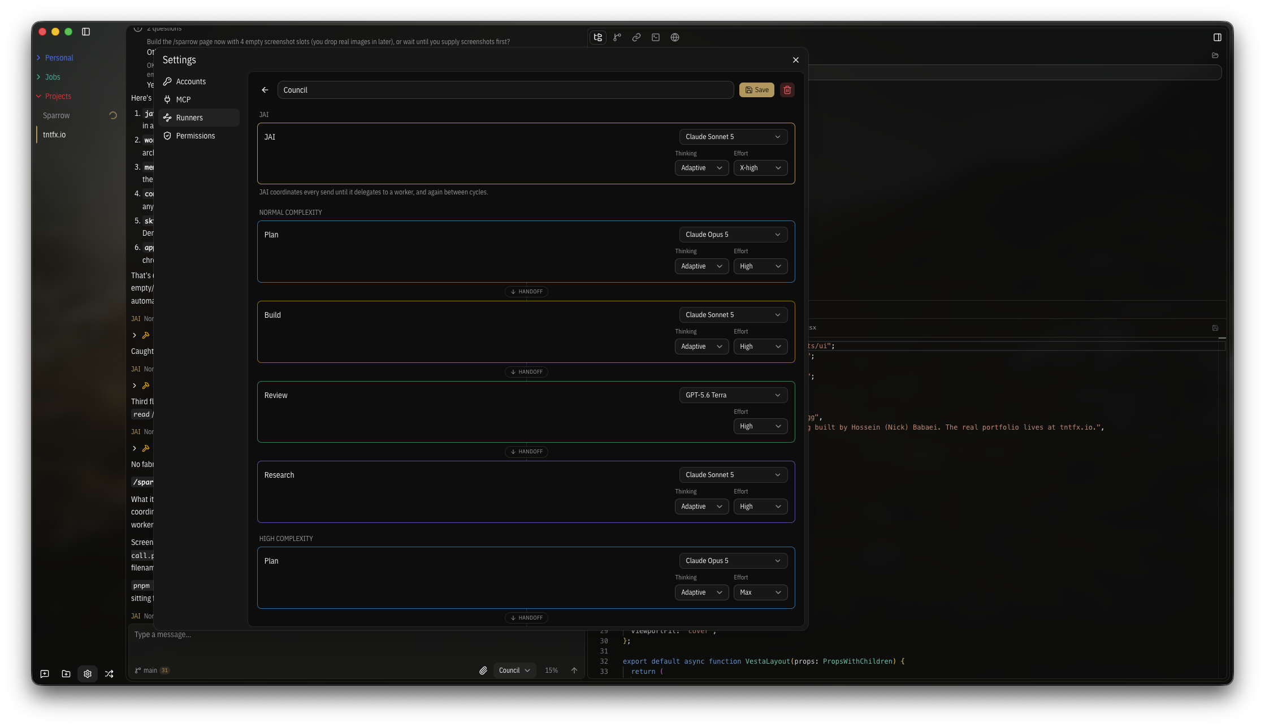This screenshot has height=727, width=1265.
Task: Open the globe browser preview icon
Action: [x=675, y=37]
